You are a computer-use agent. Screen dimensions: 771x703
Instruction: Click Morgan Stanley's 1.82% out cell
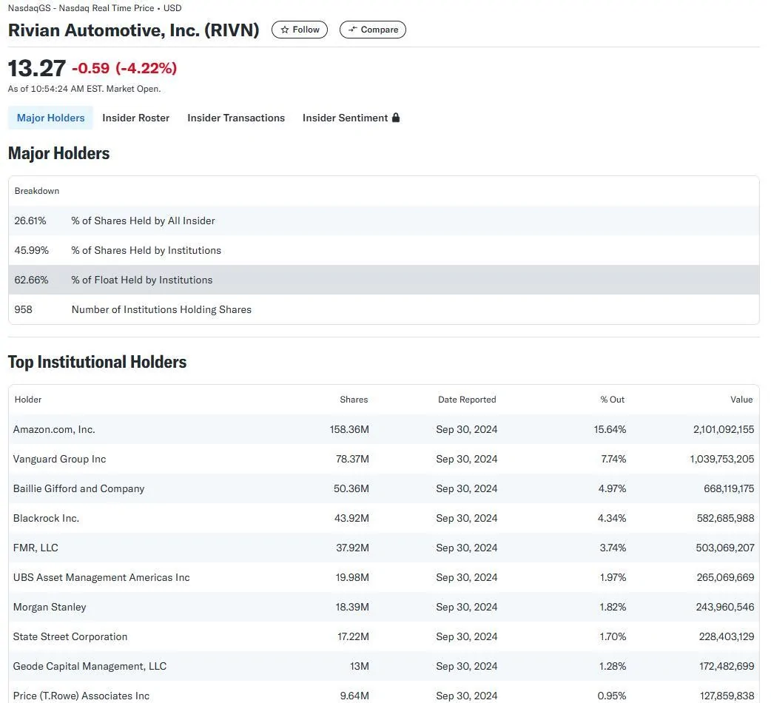613,607
